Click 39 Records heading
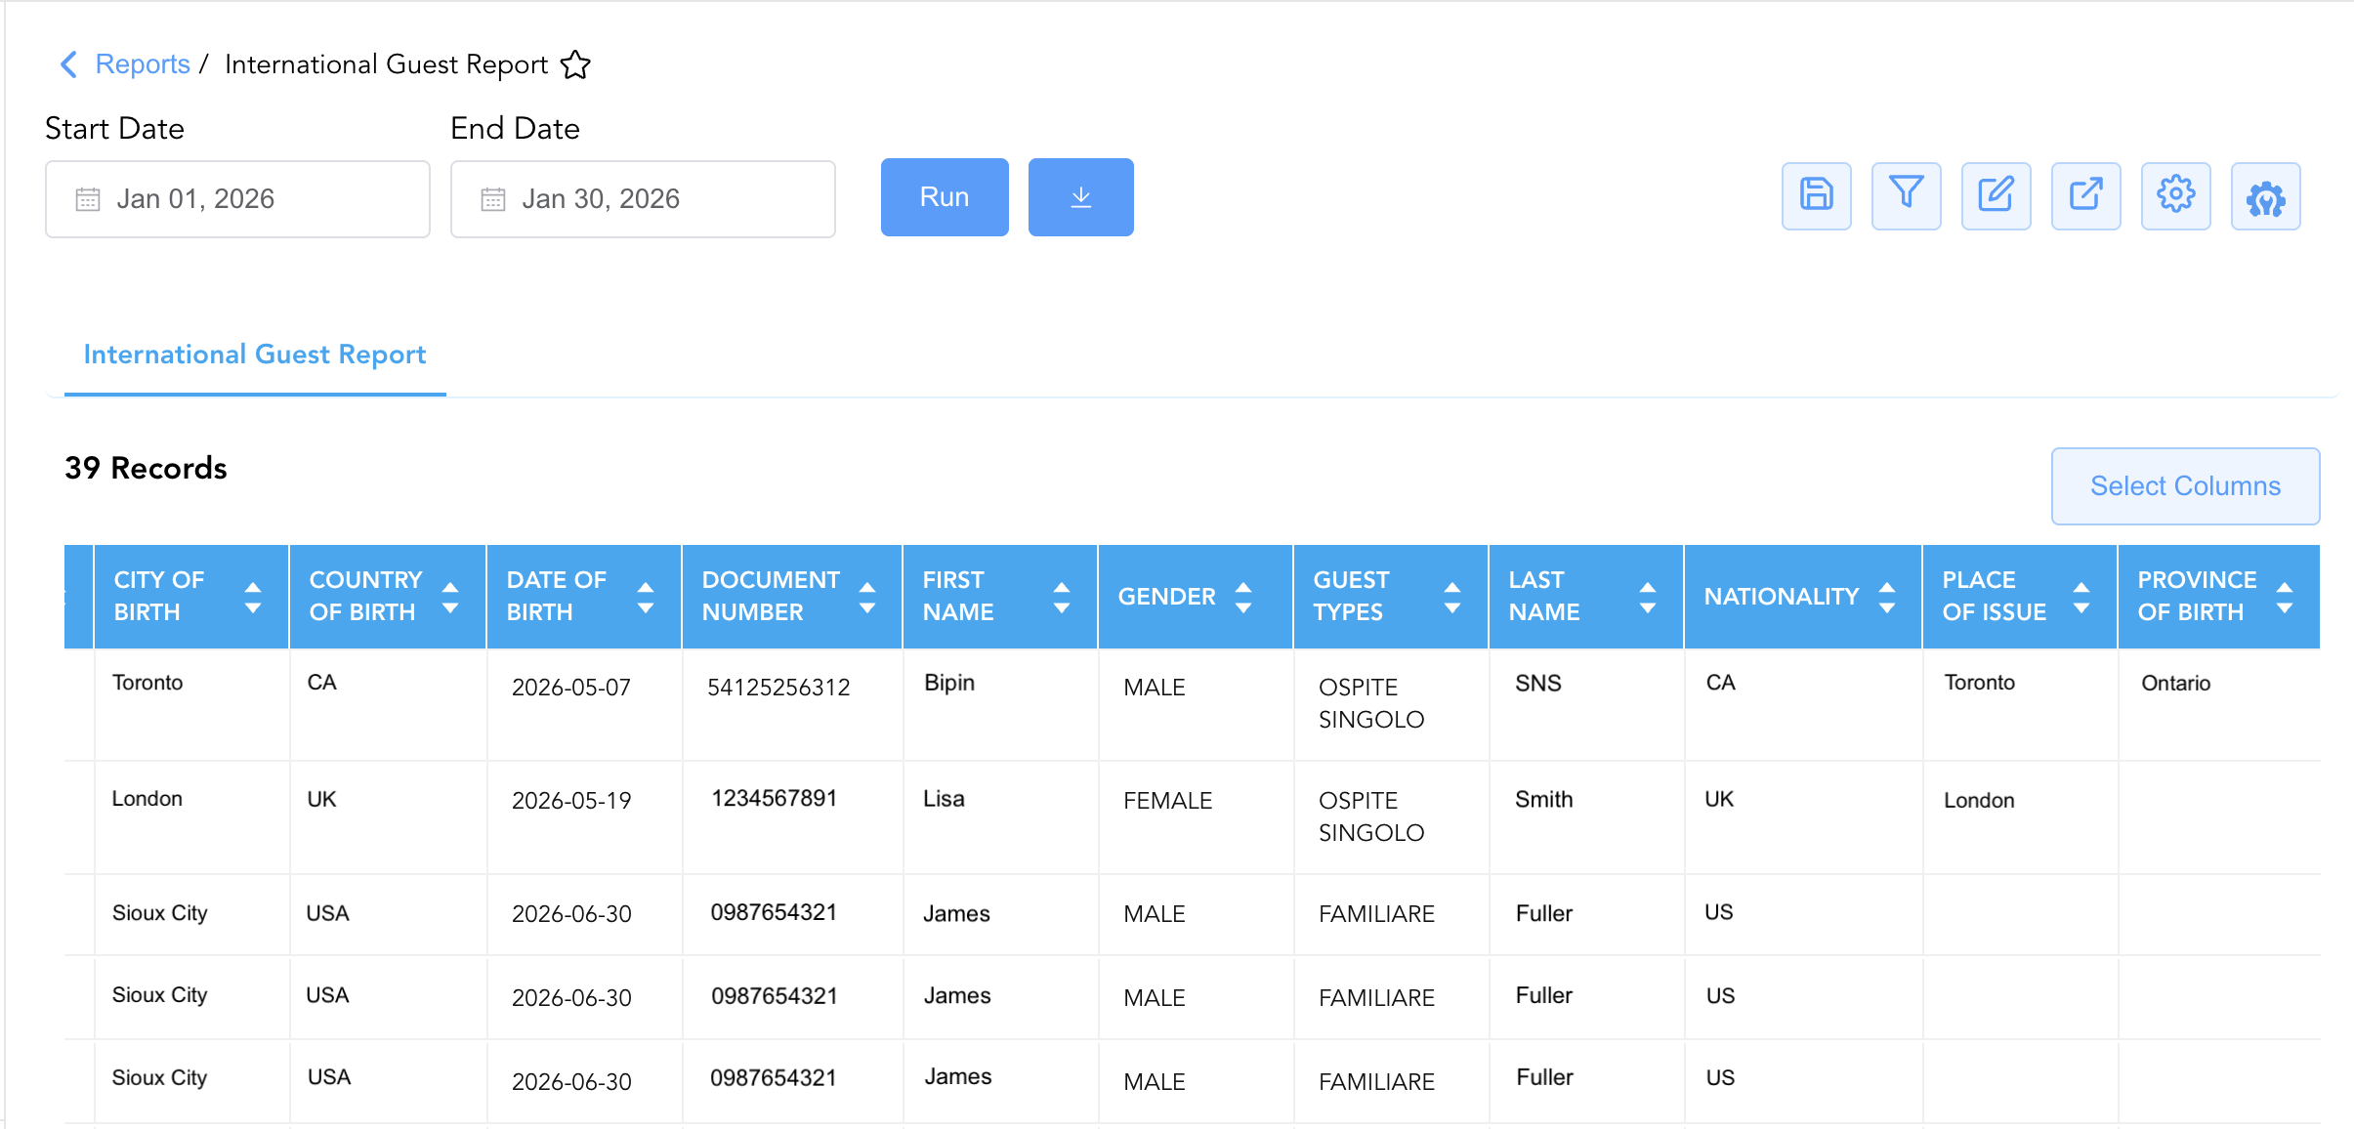Viewport: 2354px width, 1129px height. click(146, 468)
